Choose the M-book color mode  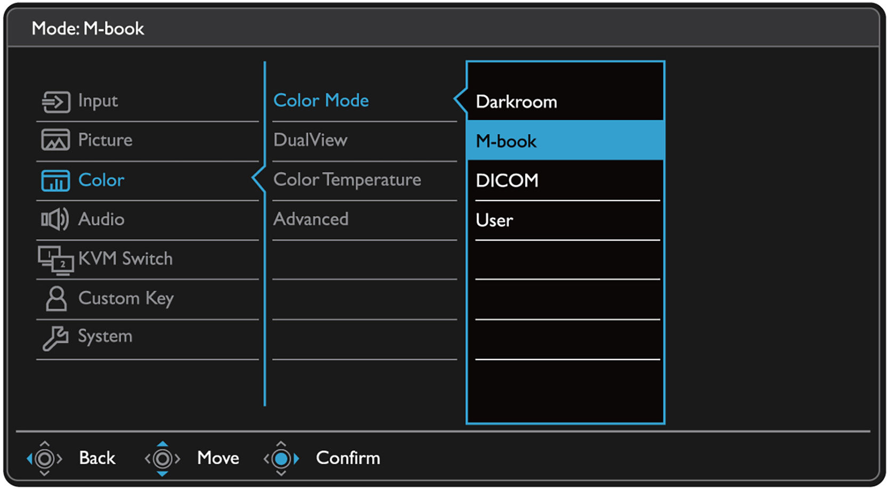(565, 140)
